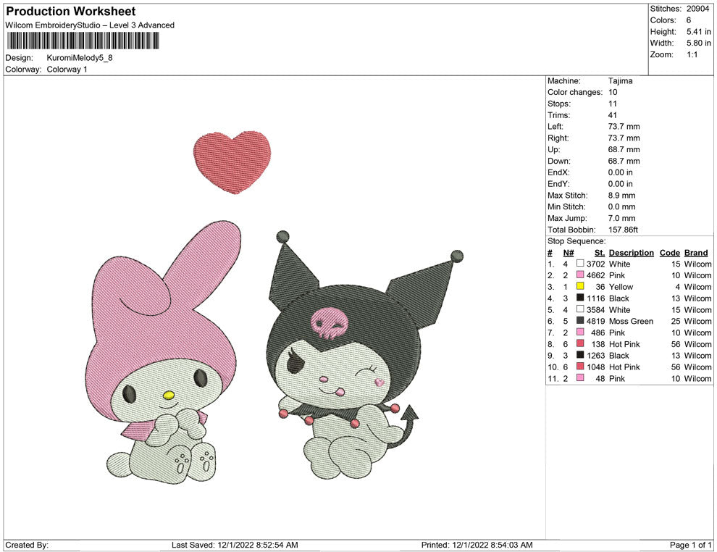Screen dimensions: 717x552
Task: Click the 'Down:' label
Action: click(x=559, y=161)
